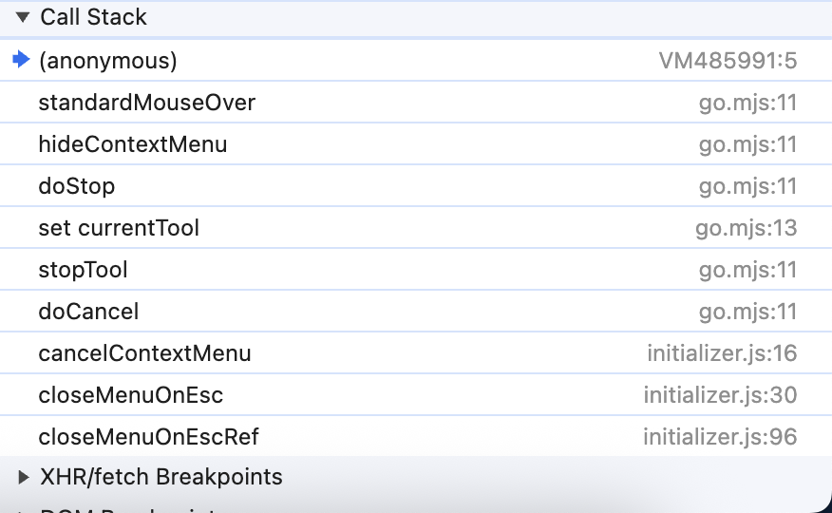832x513 pixels.
Task: Open initializer.js:30 source link
Action: 720,395
